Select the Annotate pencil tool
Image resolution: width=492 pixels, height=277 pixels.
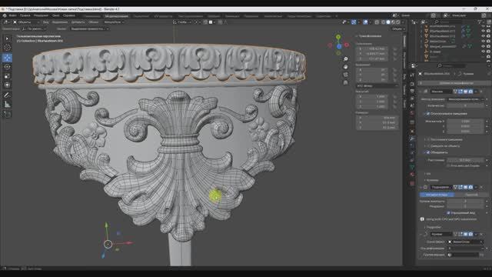(x=7, y=95)
